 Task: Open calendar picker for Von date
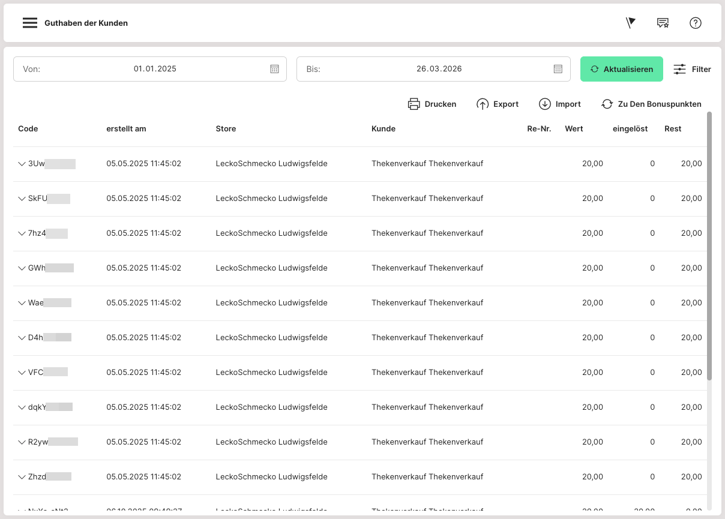click(x=274, y=69)
